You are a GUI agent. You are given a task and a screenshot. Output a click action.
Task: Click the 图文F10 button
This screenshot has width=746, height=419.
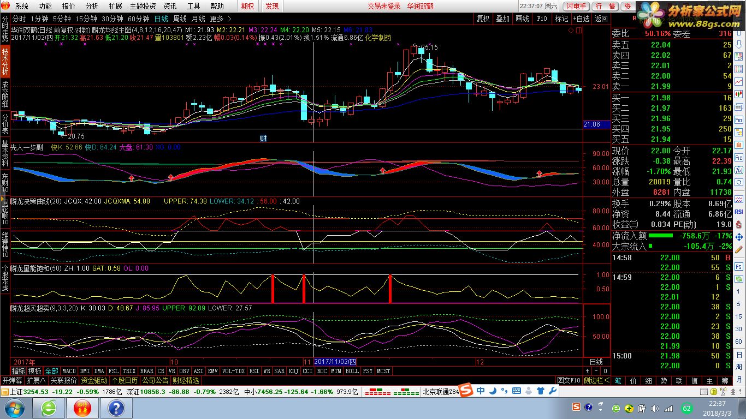click(569, 380)
